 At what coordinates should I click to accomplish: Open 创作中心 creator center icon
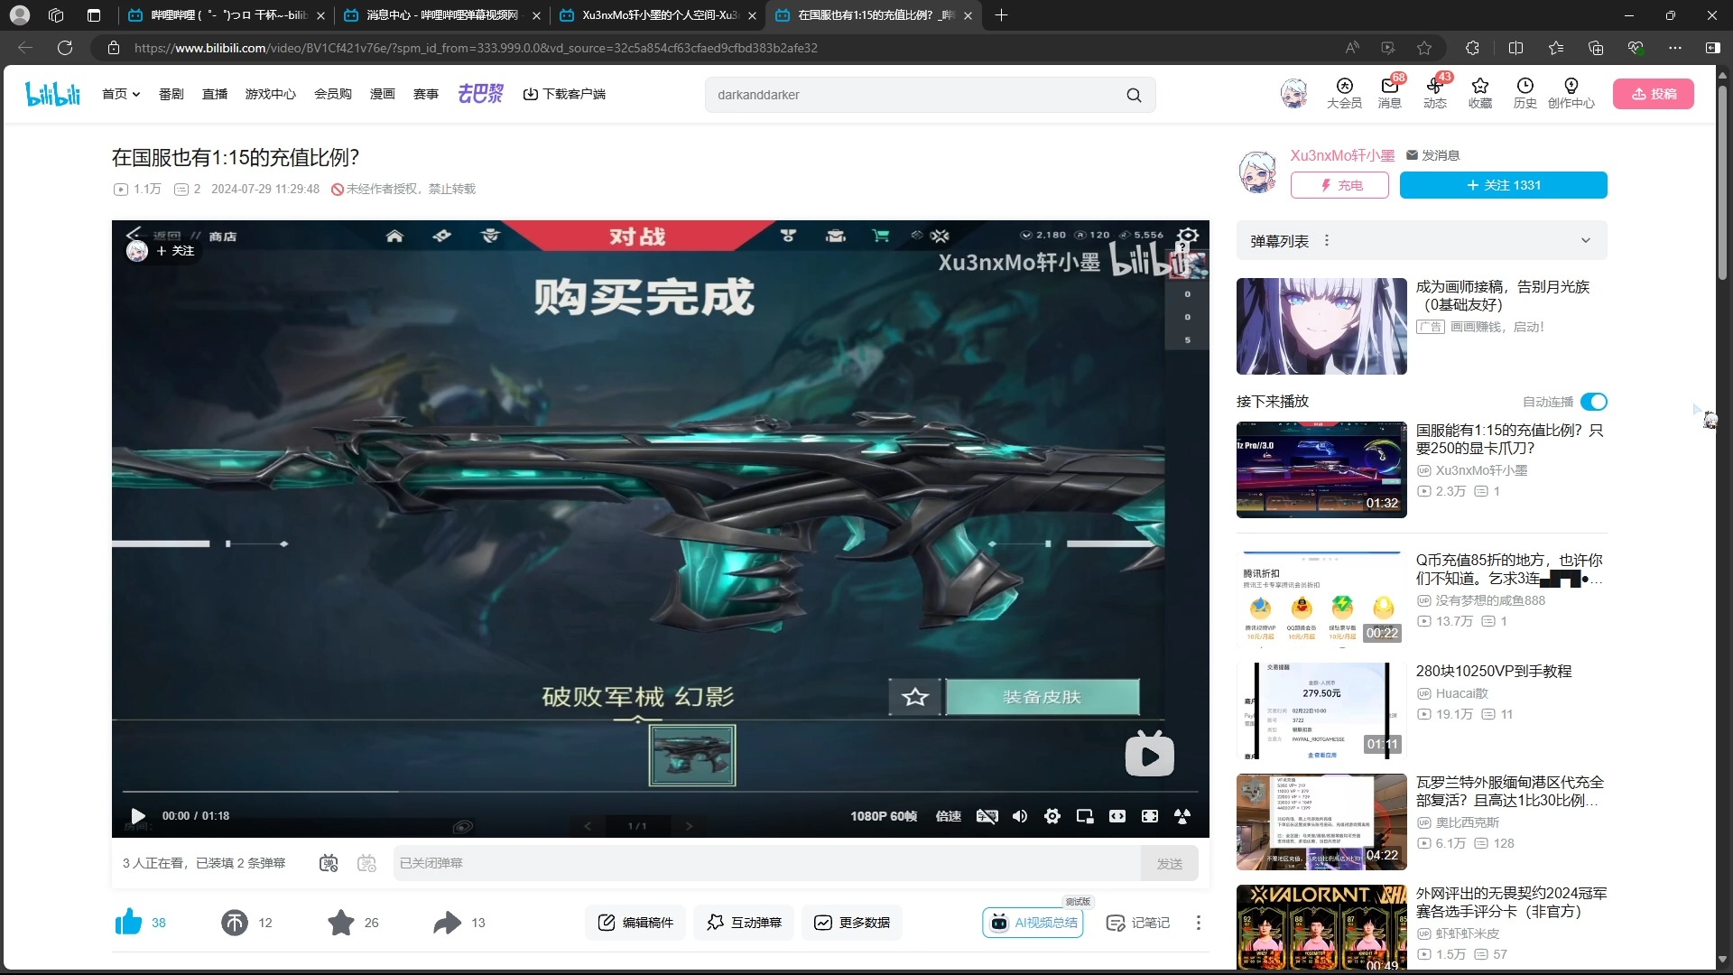pyautogui.click(x=1571, y=93)
